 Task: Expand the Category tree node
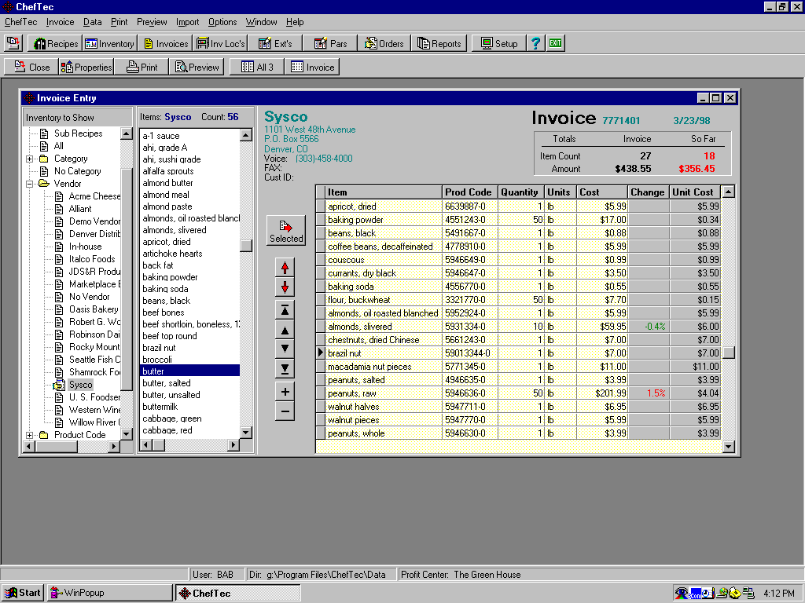coord(30,159)
